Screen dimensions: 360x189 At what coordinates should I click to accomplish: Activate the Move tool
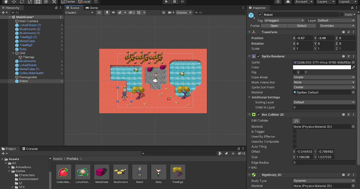click(14, 2)
